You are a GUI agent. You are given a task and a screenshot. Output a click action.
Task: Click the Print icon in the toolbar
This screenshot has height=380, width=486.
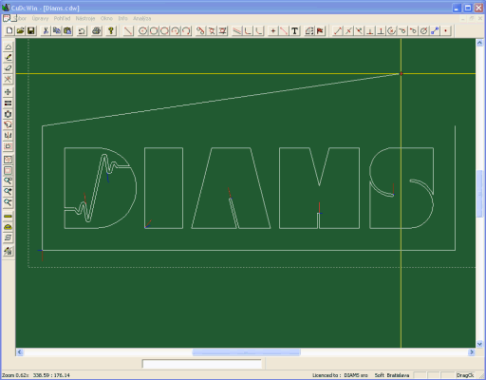(97, 30)
